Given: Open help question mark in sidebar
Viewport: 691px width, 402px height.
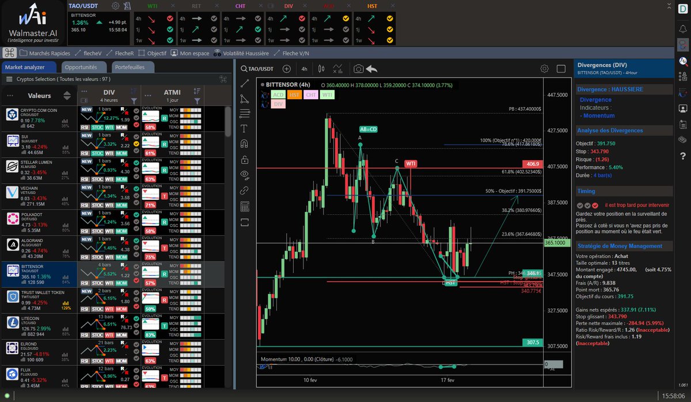Looking at the screenshot, I should coord(682,156).
